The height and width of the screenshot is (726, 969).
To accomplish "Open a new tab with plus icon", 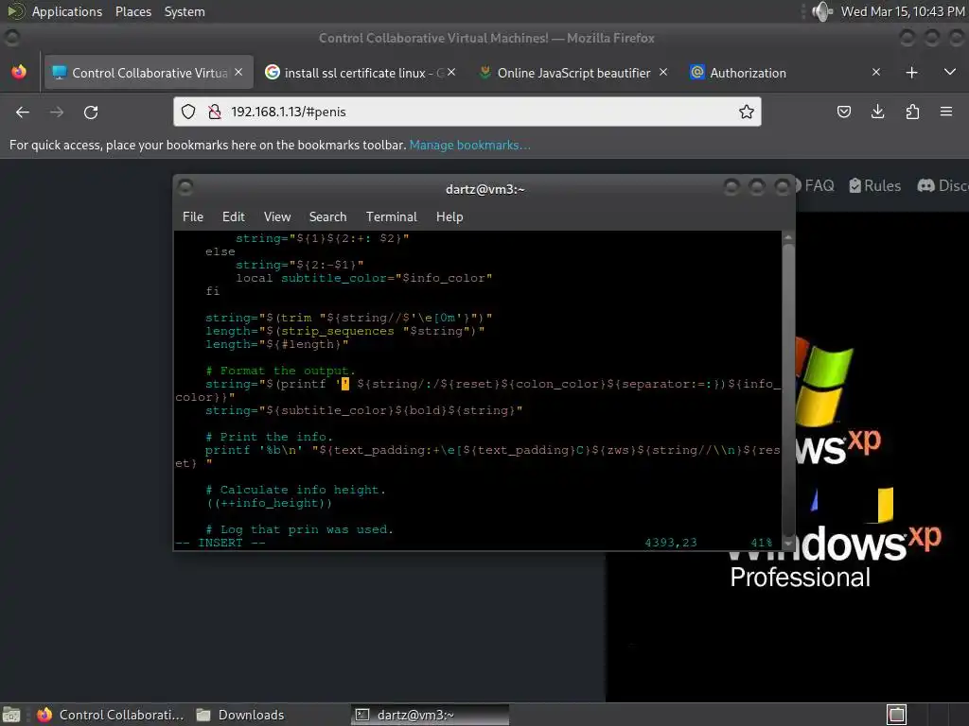I will 911,73.
